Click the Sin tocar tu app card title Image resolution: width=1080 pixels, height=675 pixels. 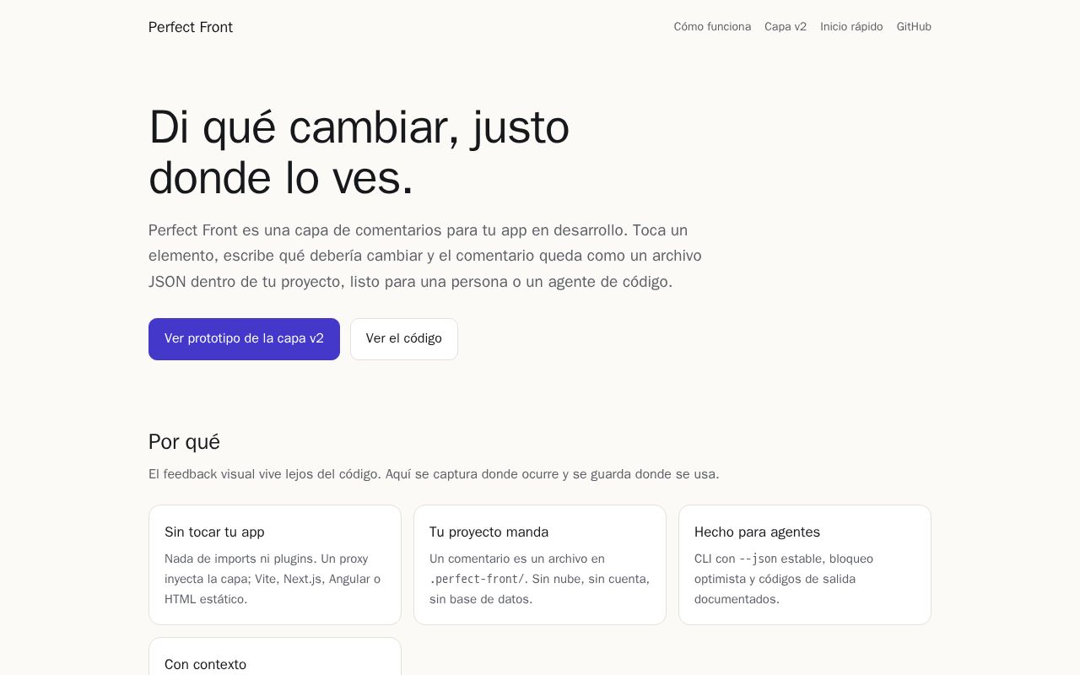214,532
